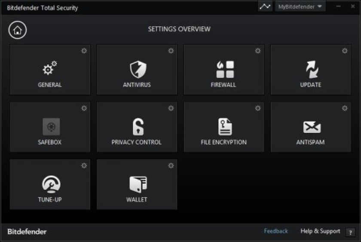The width and height of the screenshot is (361, 242).
Task: Open Help & Support
Action: pyautogui.click(x=320, y=231)
